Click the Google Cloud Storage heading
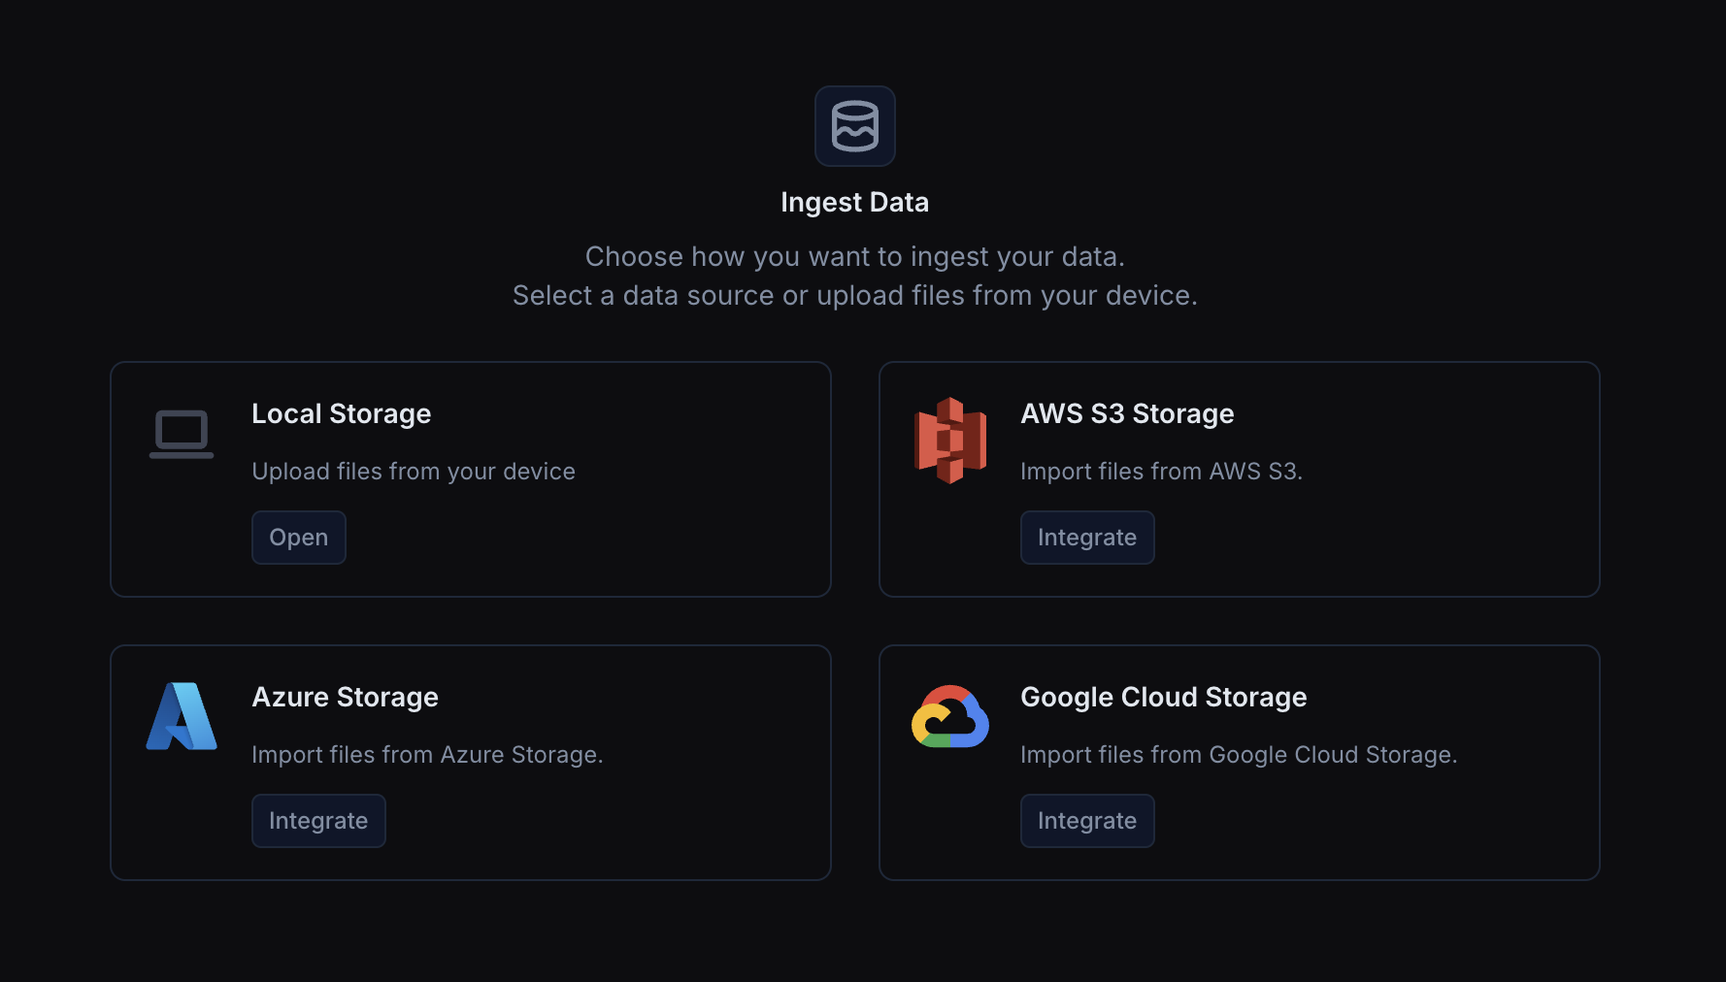Screen dimensions: 1726x982 click(x=1163, y=697)
